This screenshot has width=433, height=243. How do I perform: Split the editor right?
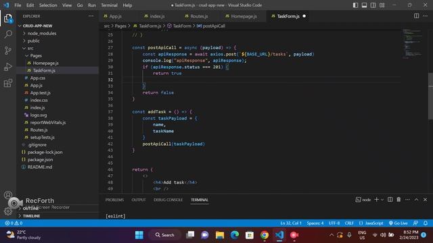[417, 16]
